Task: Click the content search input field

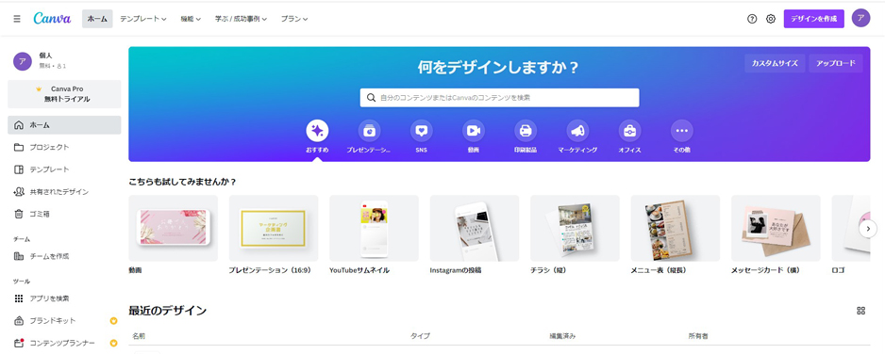Action: [499, 97]
